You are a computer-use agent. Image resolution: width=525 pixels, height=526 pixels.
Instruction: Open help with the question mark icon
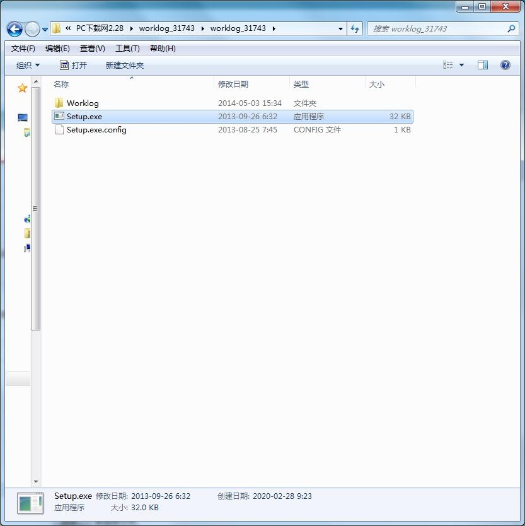tap(505, 65)
